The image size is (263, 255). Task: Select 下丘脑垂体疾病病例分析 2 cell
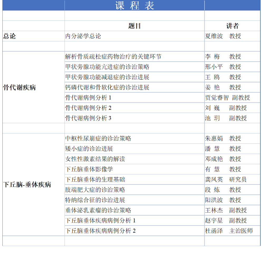point(134,231)
